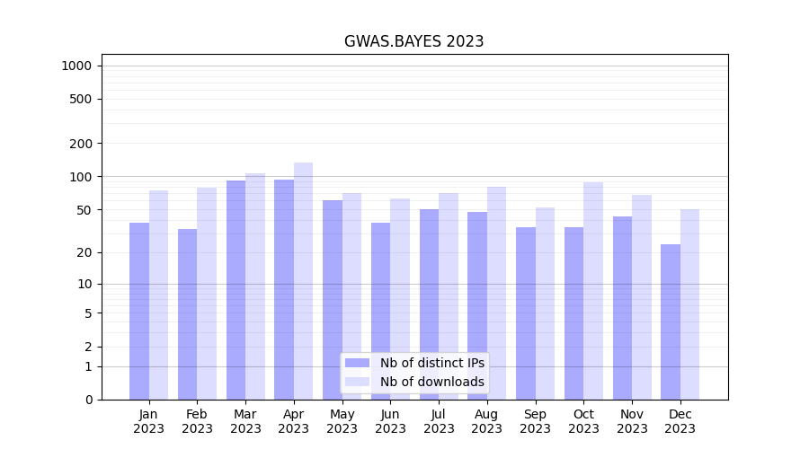Select the 100 y-axis tick label

(x=81, y=177)
